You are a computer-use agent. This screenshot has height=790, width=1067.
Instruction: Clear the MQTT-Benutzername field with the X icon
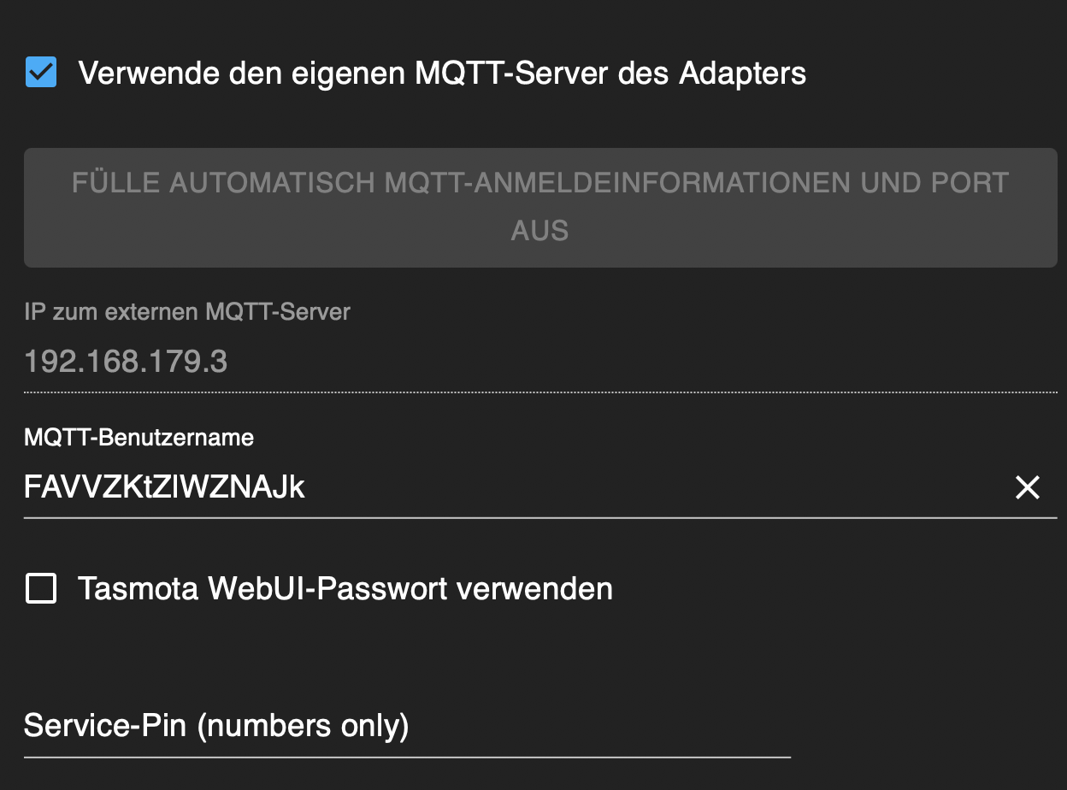(x=1027, y=487)
